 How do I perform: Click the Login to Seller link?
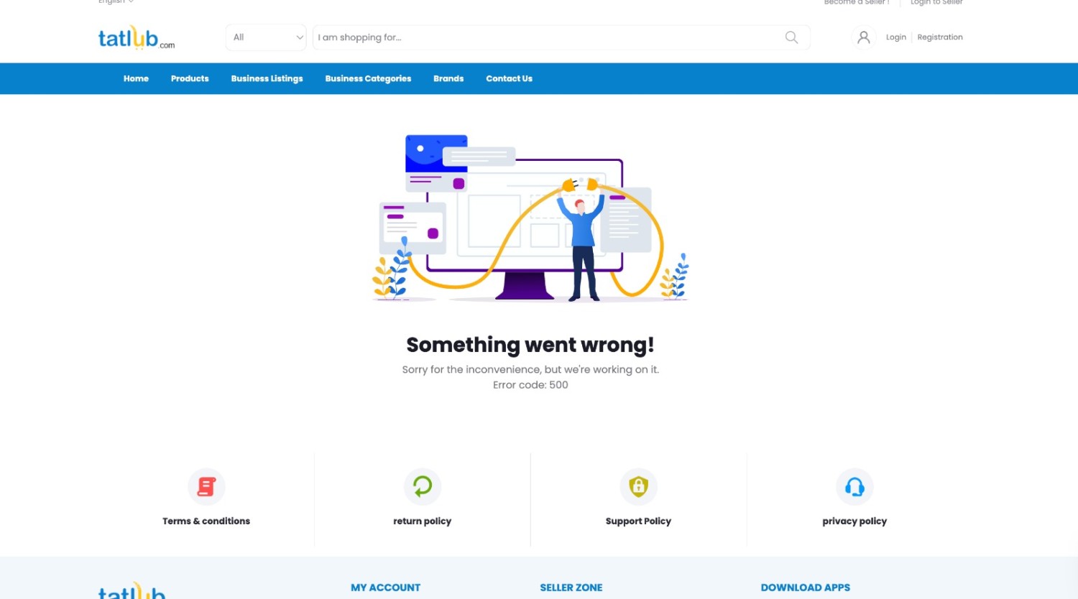[x=936, y=3]
